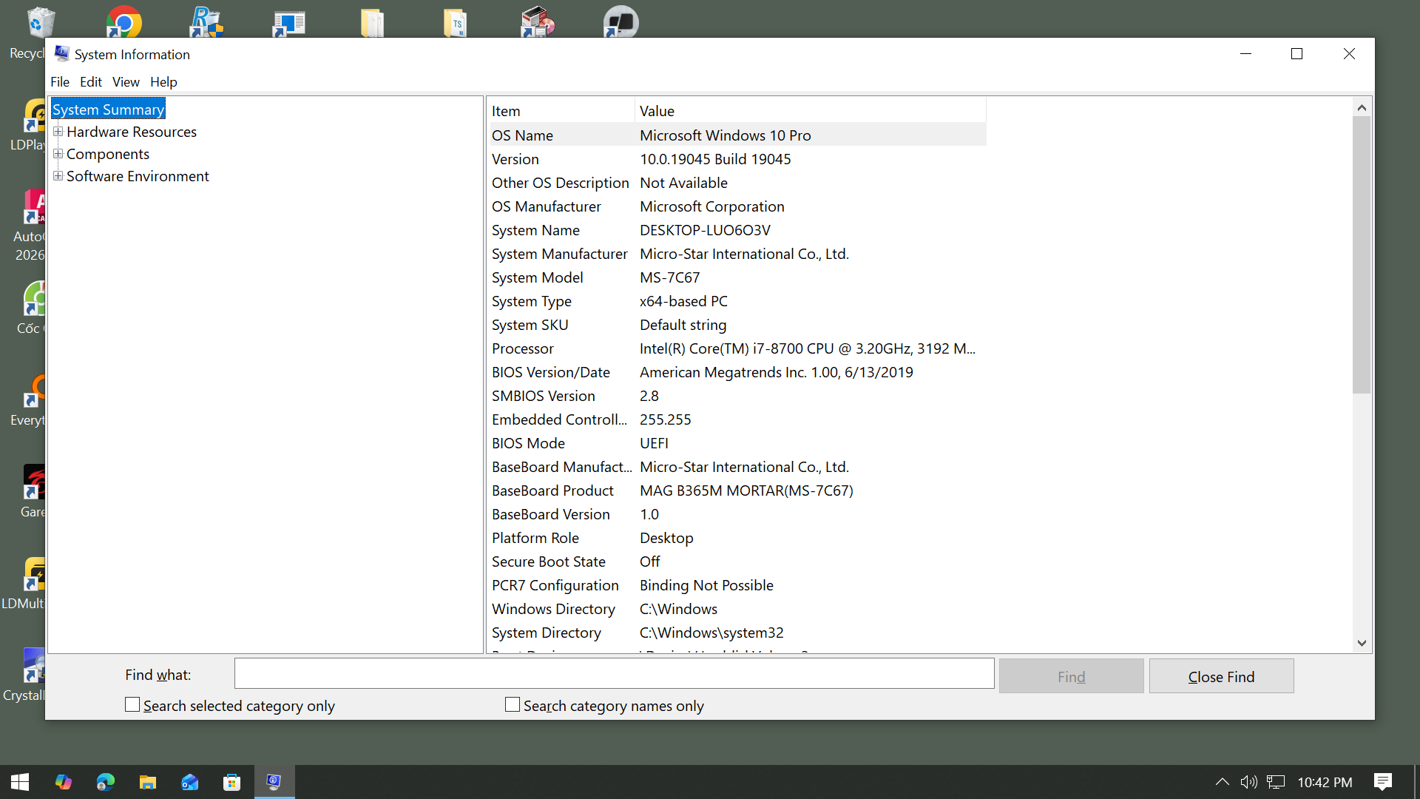Image resolution: width=1420 pixels, height=799 pixels.
Task: Open Outlook from the taskbar
Action: 190,782
